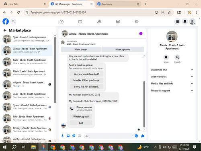This screenshot has width=201, height=151.
Task: Open Tyler's 2beds 1 bath Apartment conversation
Action: pos(27,39)
